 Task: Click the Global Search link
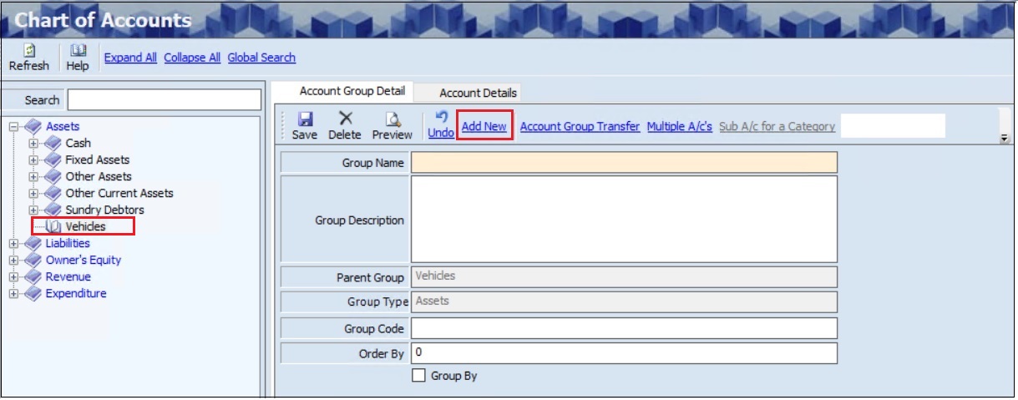(x=261, y=58)
